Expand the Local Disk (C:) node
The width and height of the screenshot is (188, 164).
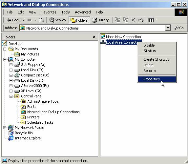coord(11,70)
